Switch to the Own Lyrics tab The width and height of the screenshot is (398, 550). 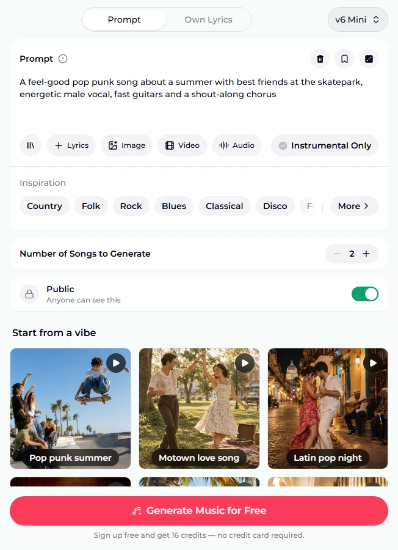click(x=208, y=20)
